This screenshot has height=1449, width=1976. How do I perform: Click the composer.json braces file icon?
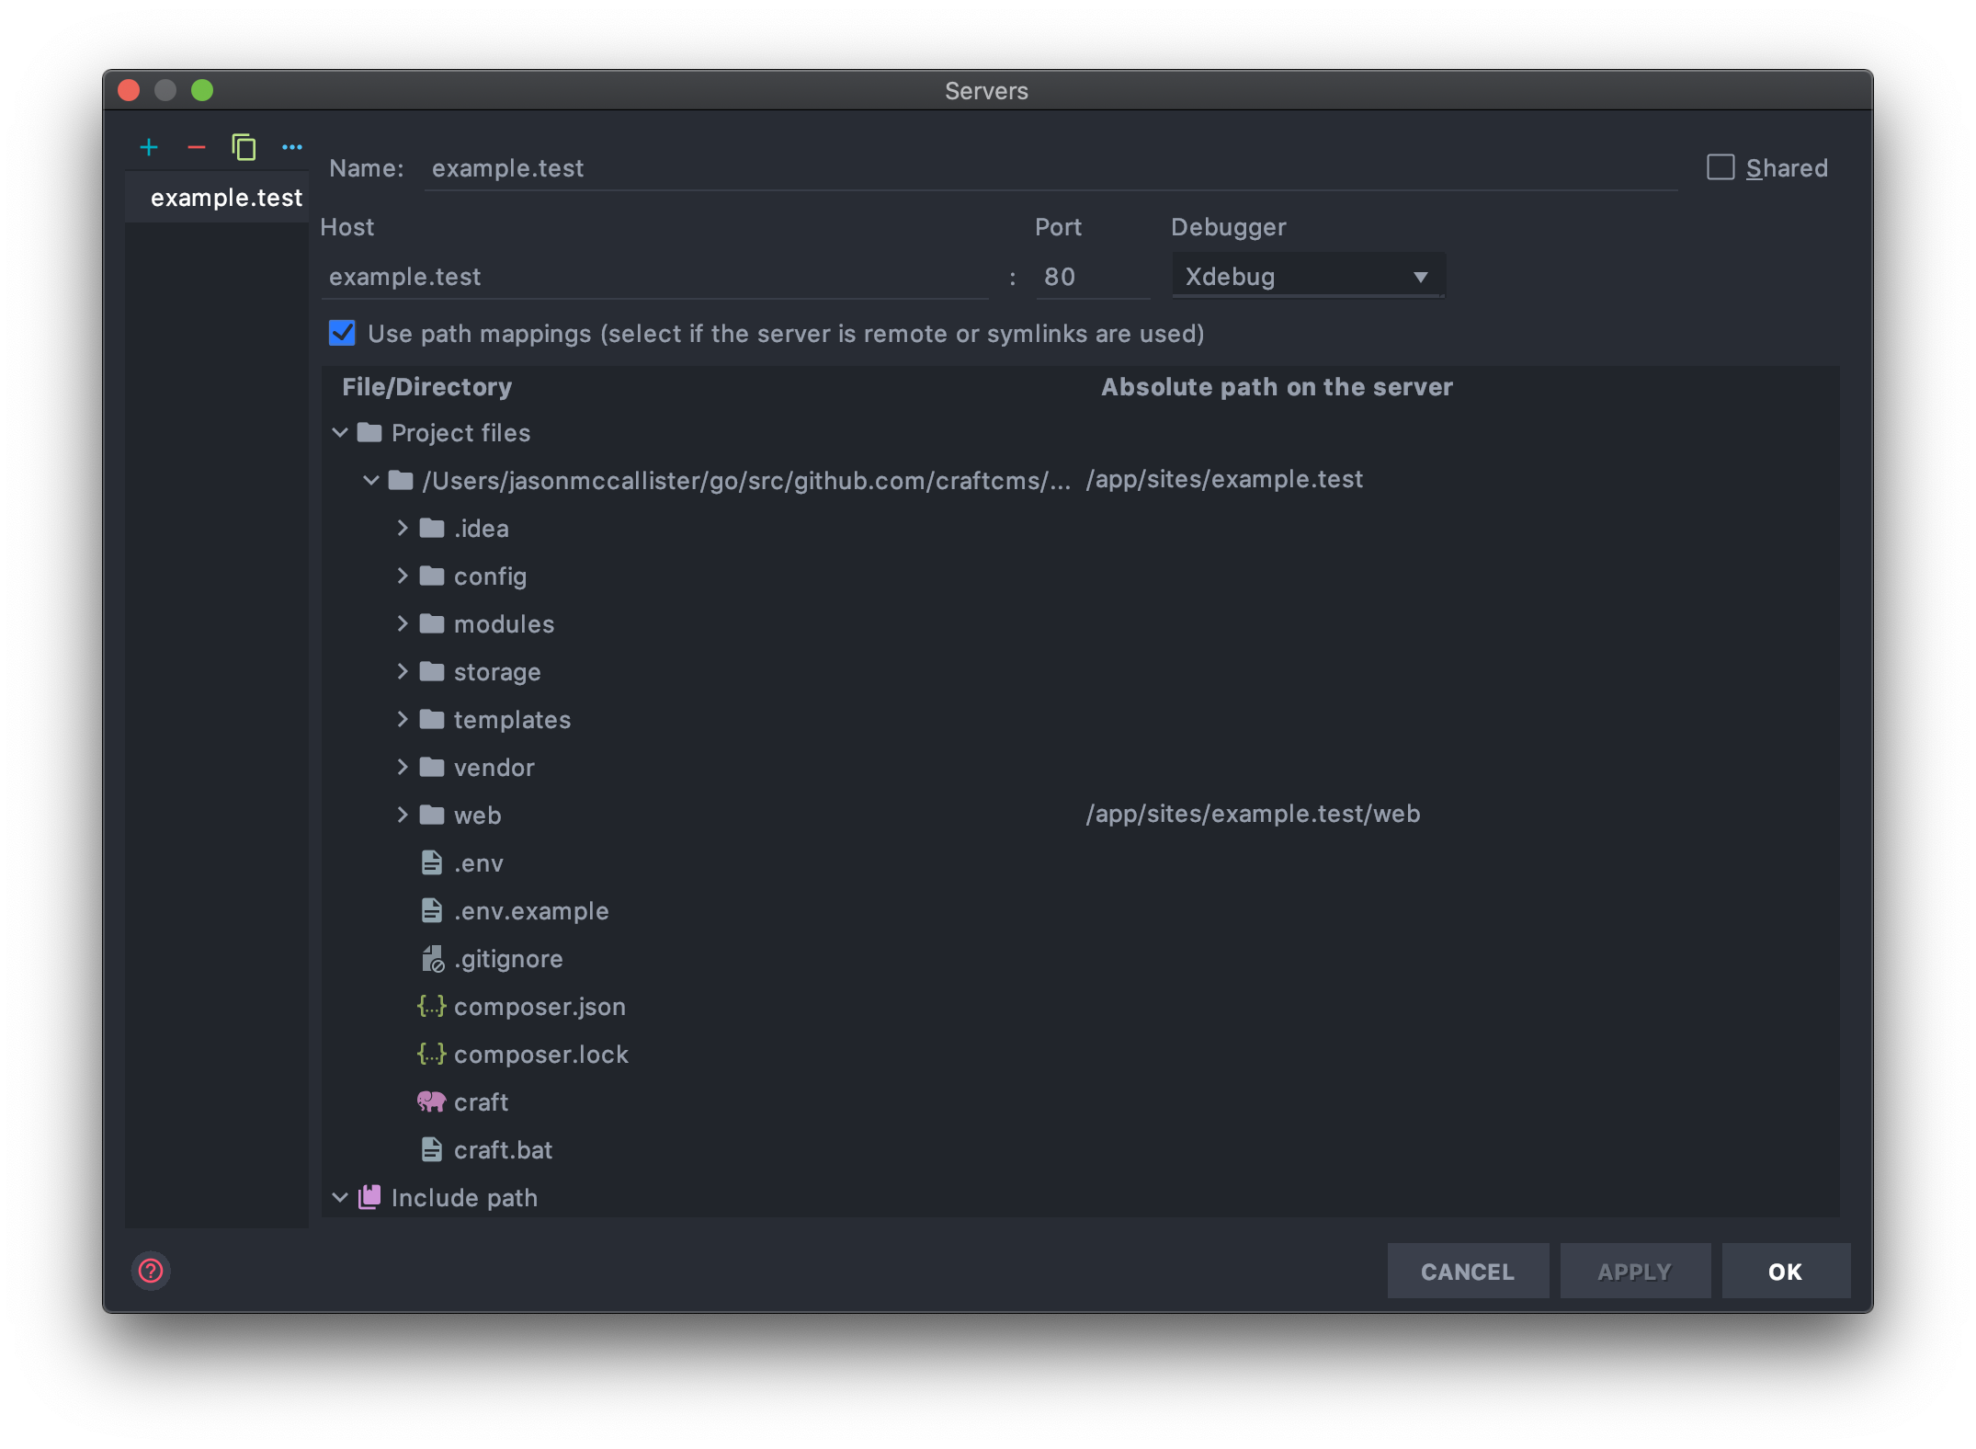[431, 1006]
